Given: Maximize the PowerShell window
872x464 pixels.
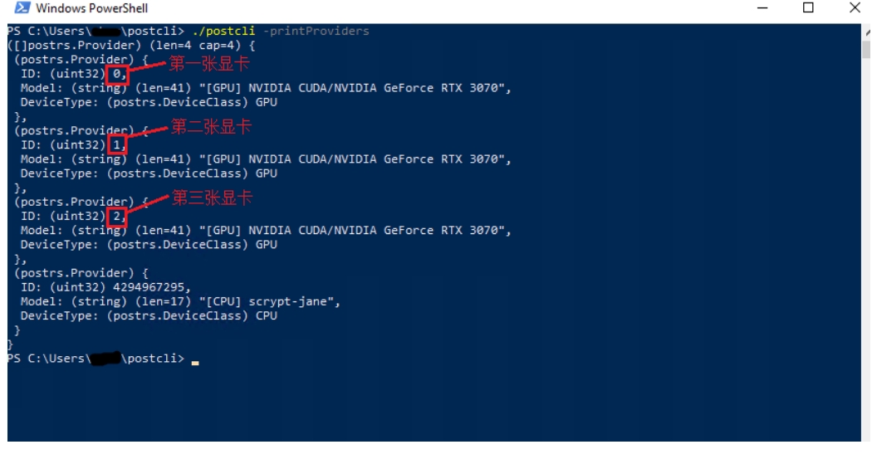Looking at the screenshot, I should pyautogui.click(x=808, y=7).
